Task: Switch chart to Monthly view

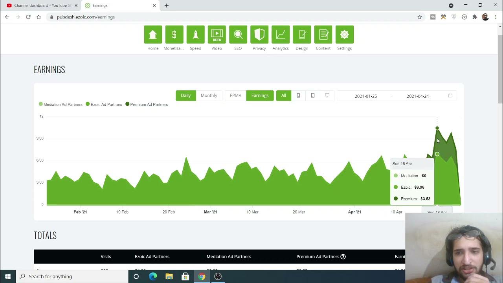Action: click(209, 96)
